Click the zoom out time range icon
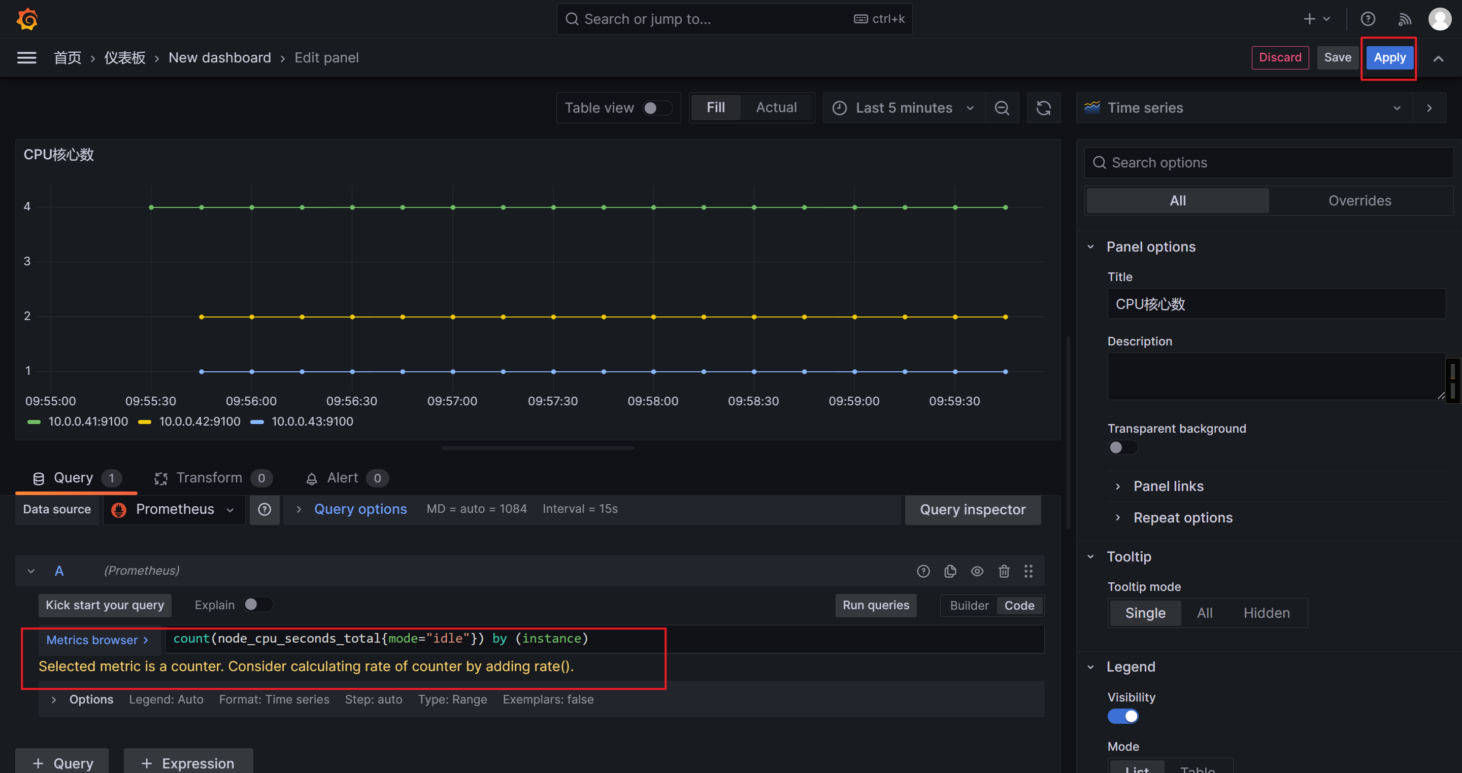1462x773 pixels. click(x=1002, y=108)
